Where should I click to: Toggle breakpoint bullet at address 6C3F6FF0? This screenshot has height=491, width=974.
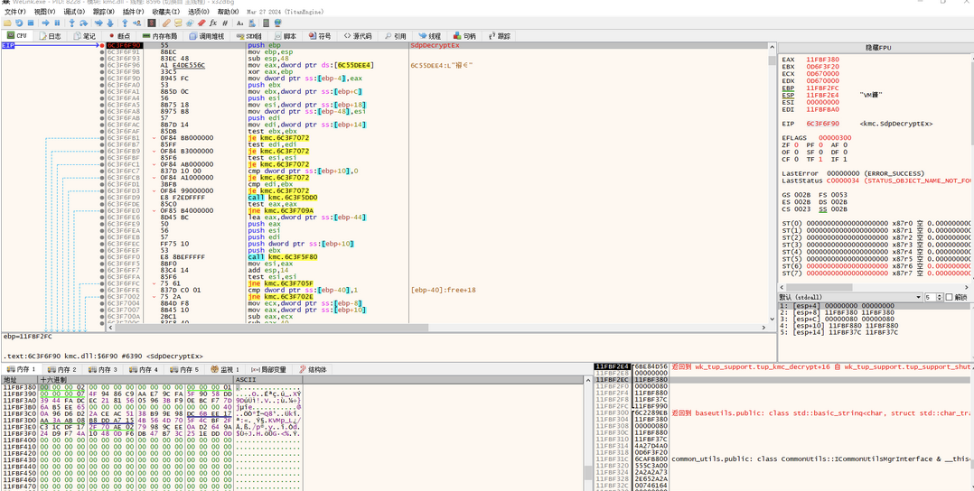(102, 257)
